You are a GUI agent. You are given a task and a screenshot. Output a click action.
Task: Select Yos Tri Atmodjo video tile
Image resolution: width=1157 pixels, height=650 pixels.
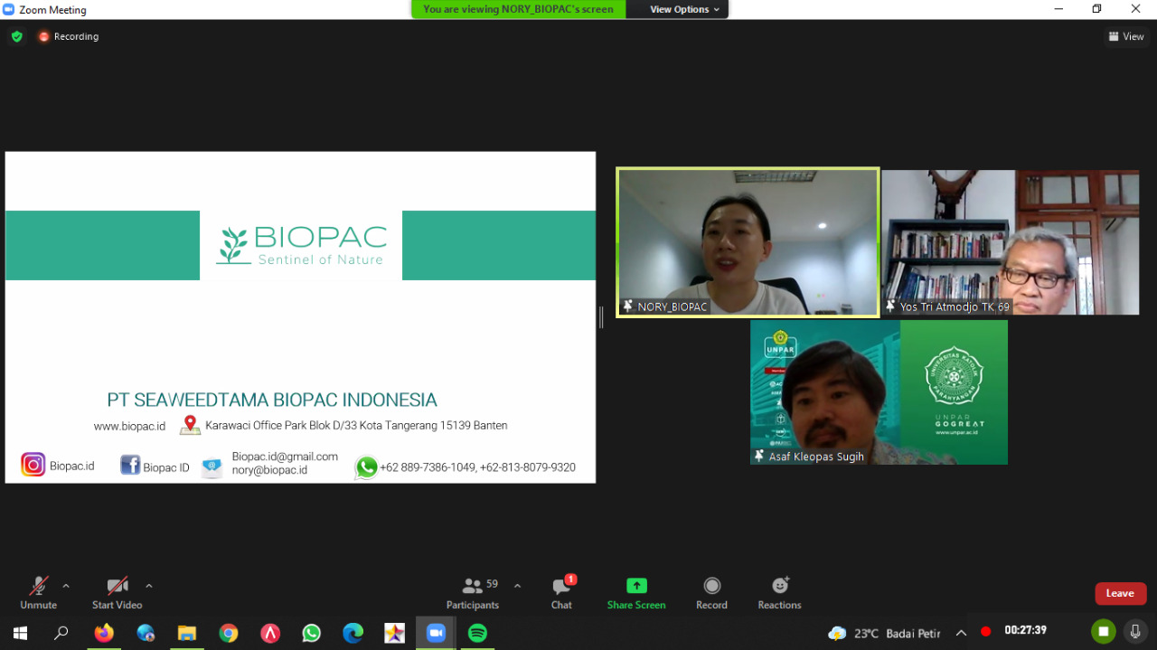[1010, 242]
